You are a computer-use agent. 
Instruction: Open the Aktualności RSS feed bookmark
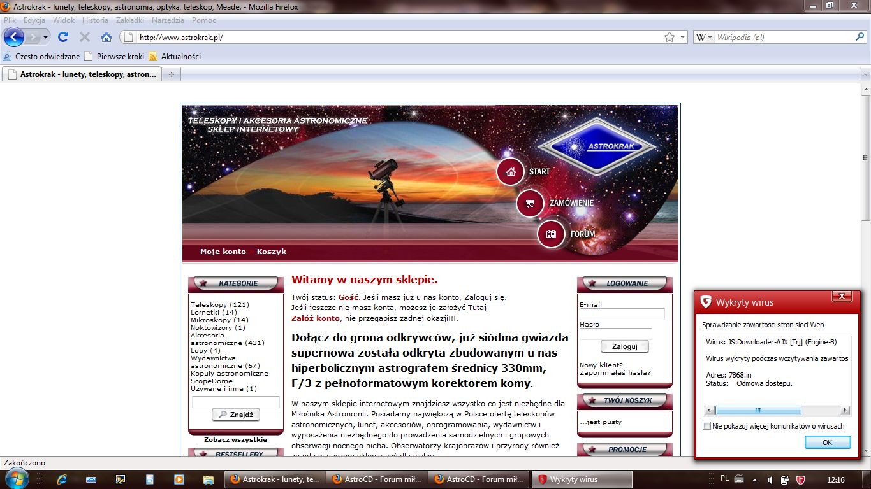click(175, 56)
